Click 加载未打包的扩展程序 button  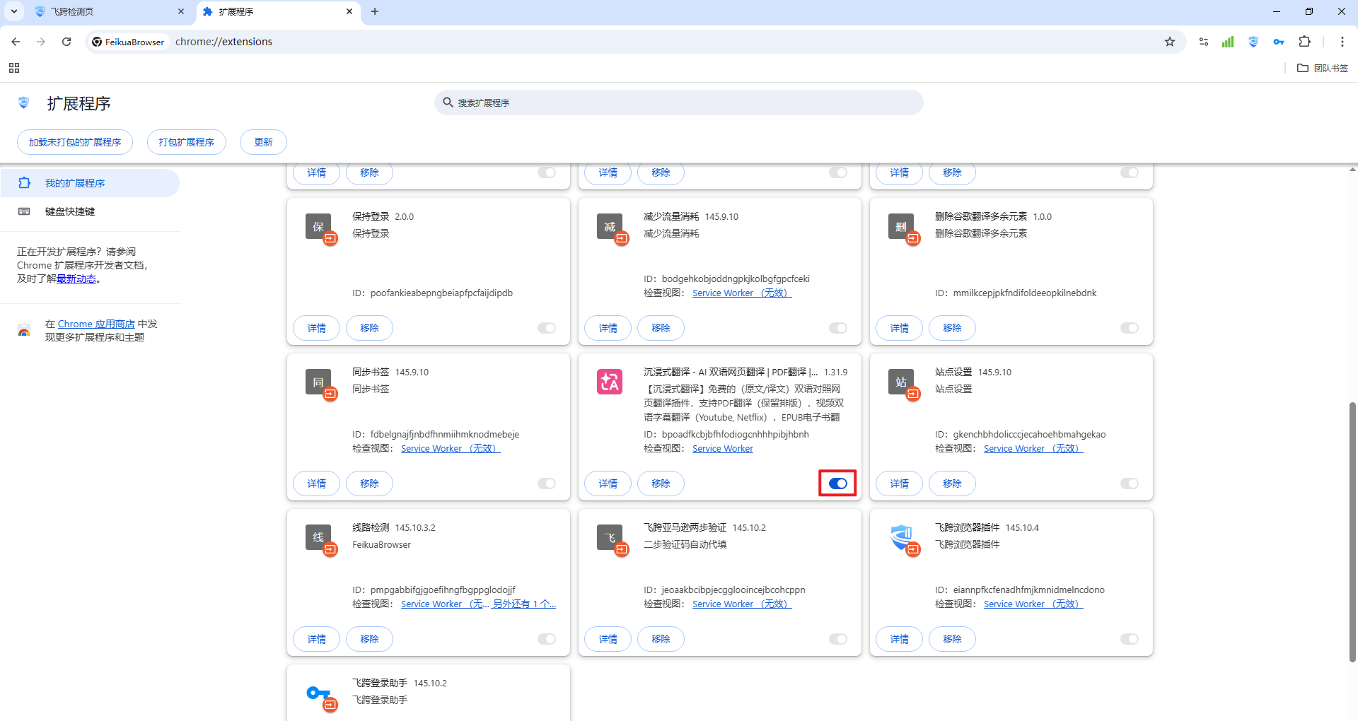point(75,142)
